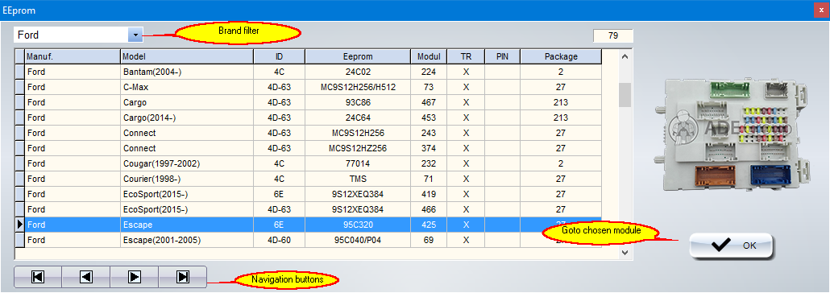Sort by the Manuf. column header
Screen dimensions: 830x293
(x=73, y=56)
